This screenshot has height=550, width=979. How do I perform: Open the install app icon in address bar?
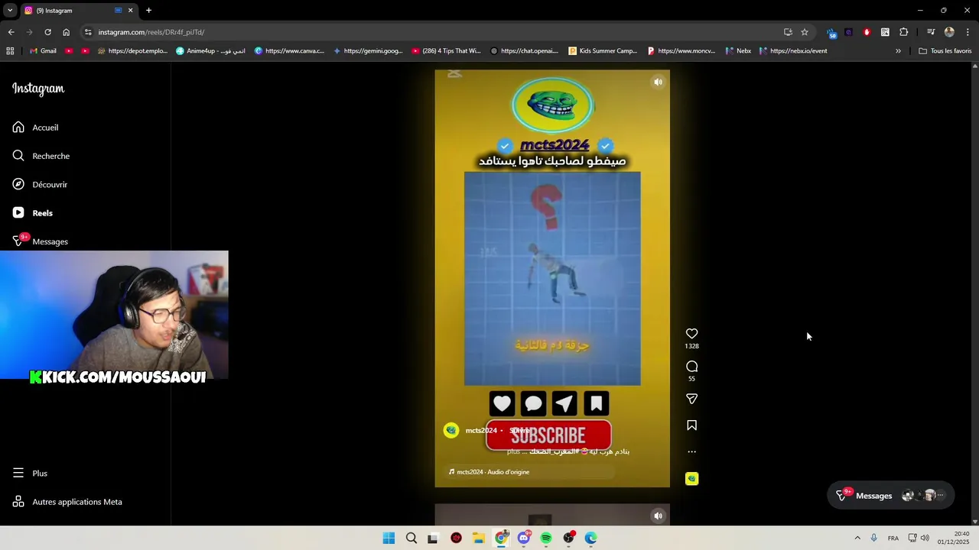click(788, 32)
